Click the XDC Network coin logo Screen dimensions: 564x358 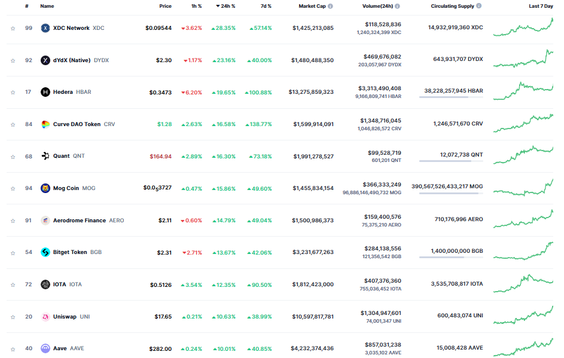tap(45, 28)
